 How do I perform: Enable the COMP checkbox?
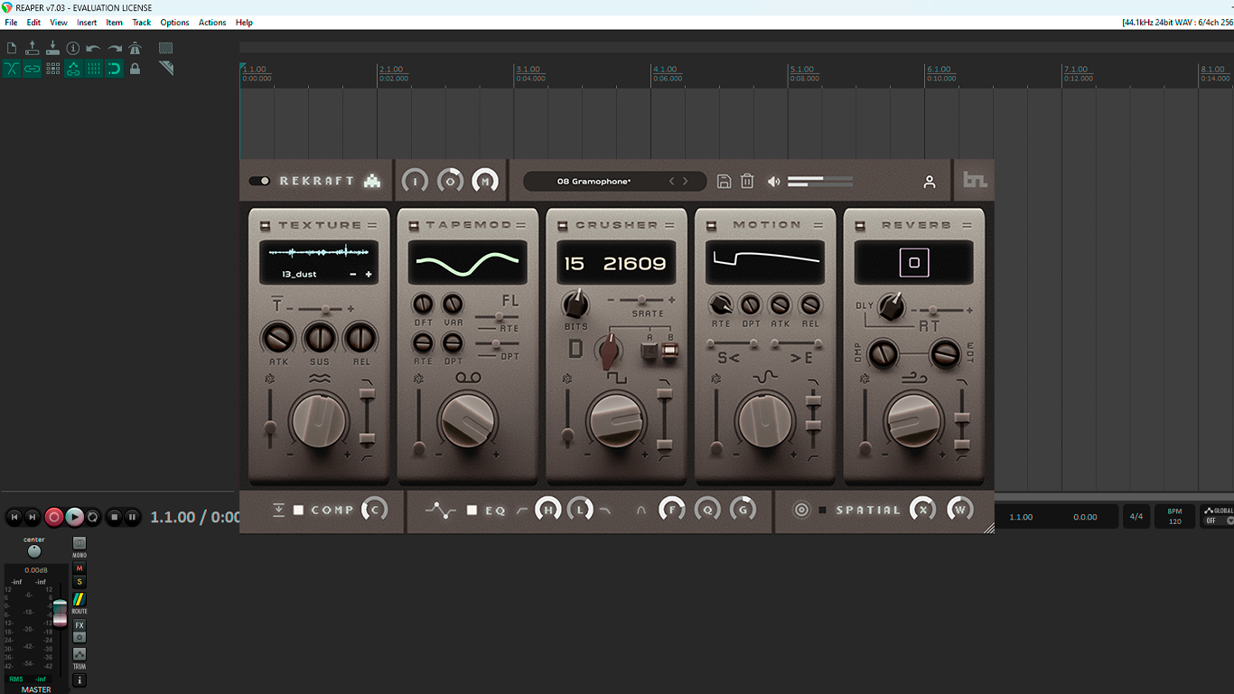point(298,511)
